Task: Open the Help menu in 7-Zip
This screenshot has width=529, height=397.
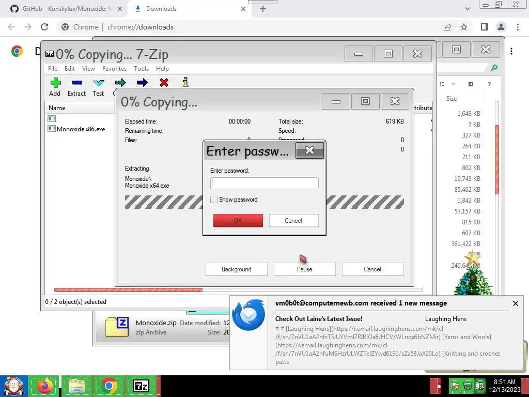Action: [x=162, y=69]
